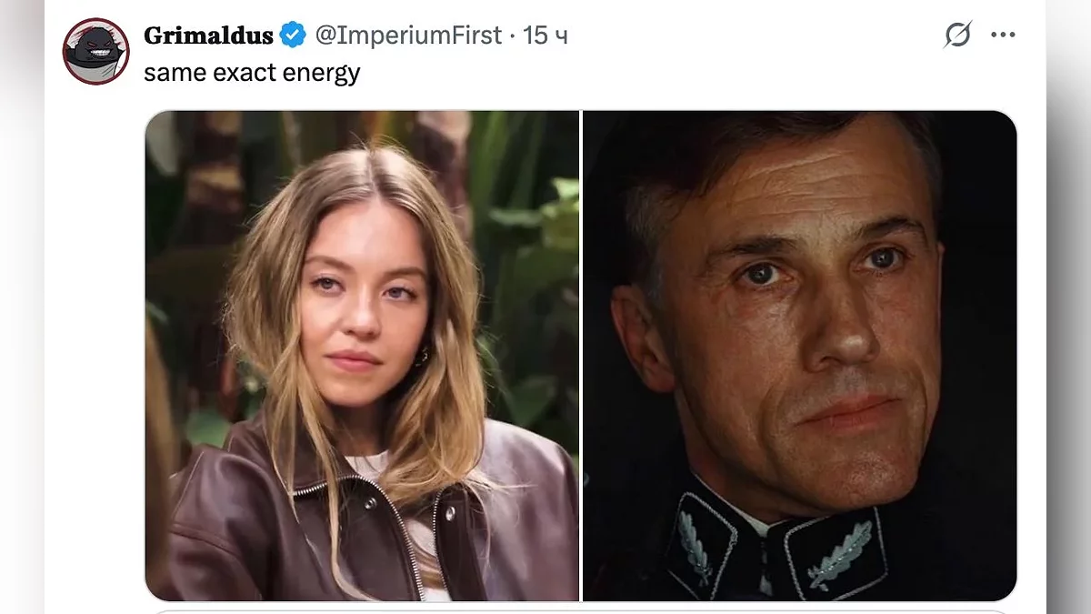Click the green plant leaves in left photo
Image resolution: width=1091 pixels, height=614 pixels.
536,227
